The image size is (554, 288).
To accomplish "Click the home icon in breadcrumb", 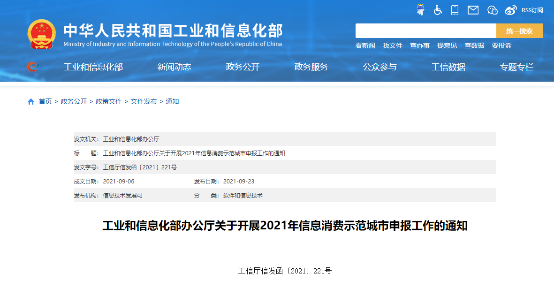I will (x=31, y=102).
